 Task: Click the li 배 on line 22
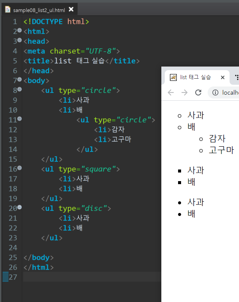tap(71, 228)
